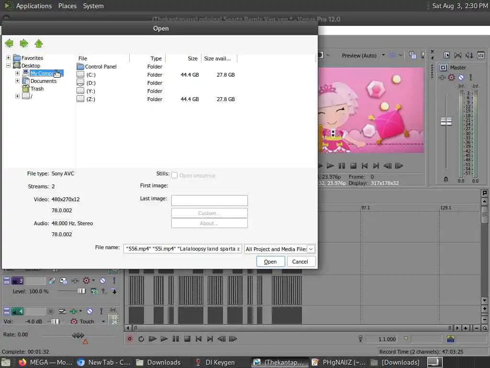Image resolution: width=490 pixels, height=368 pixels.
Task: Solo the Master bus
Action: (471, 77)
